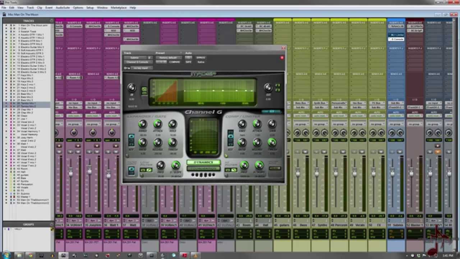Open the Setup menu
The image size is (460, 259).
tap(90, 7)
